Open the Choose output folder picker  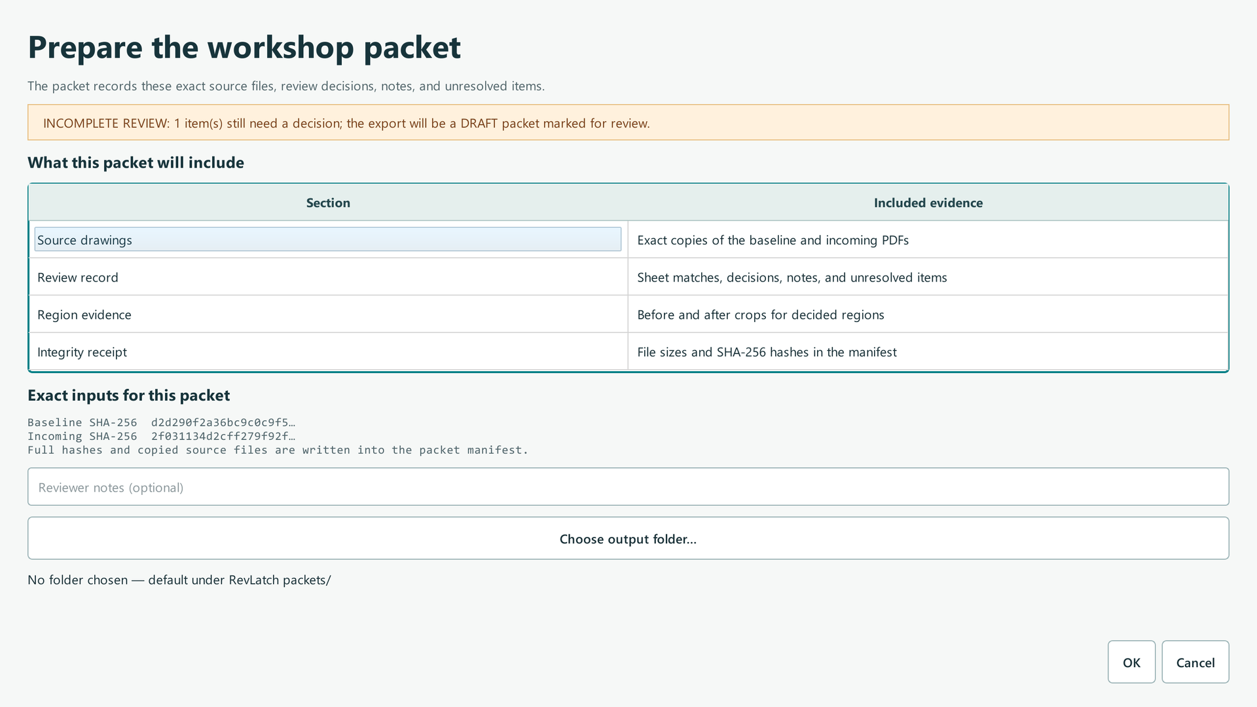628,538
